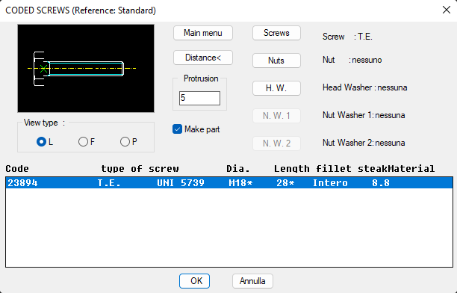Click empty area of screw list

pyautogui.click(x=229, y=228)
